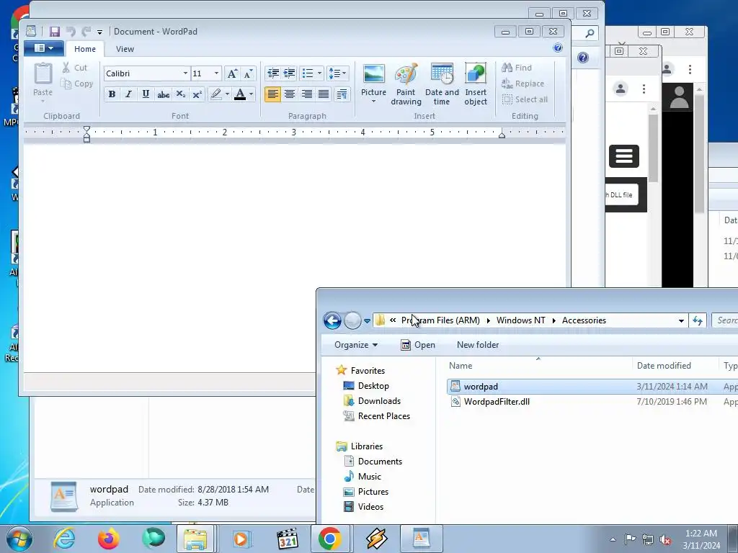Insert a Picture
This screenshot has height=553, width=738.
pos(374,80)
